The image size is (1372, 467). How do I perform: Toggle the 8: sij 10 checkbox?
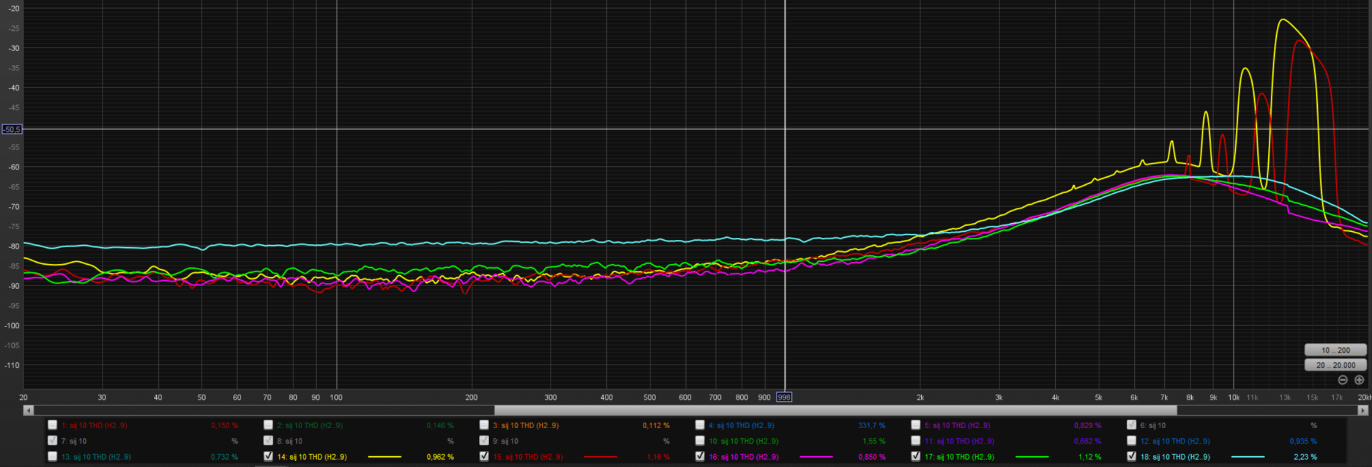pyautogui.click(x=268, y=441)
